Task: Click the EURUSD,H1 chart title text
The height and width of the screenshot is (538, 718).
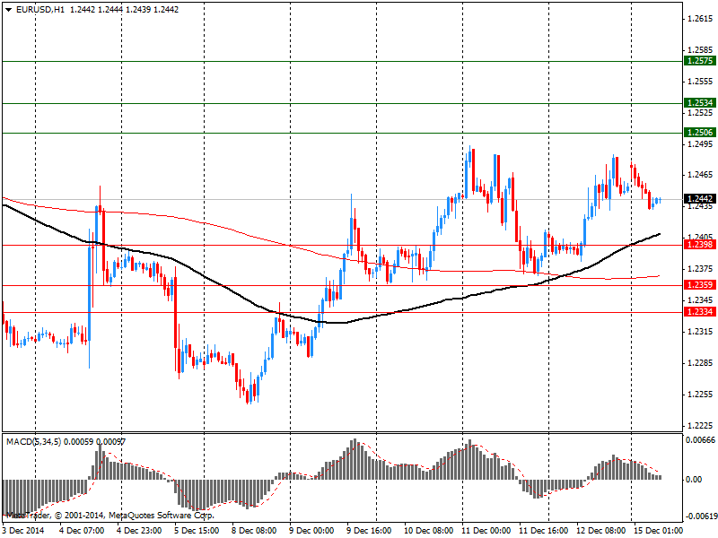Action: pyautogui.click(x=40, y=10)
